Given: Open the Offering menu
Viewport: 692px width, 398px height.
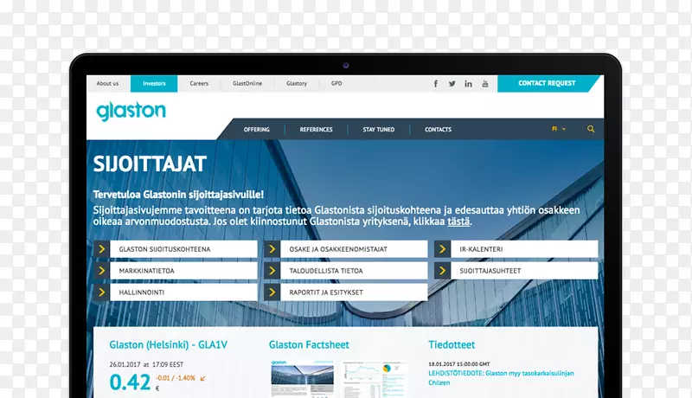Looking at the screenshot, I should 256,129.
